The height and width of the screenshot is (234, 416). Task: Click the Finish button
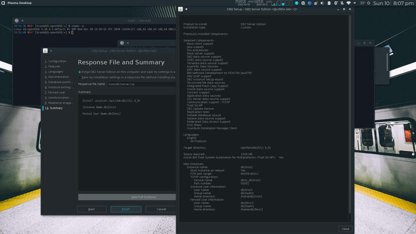click(126, 209)
